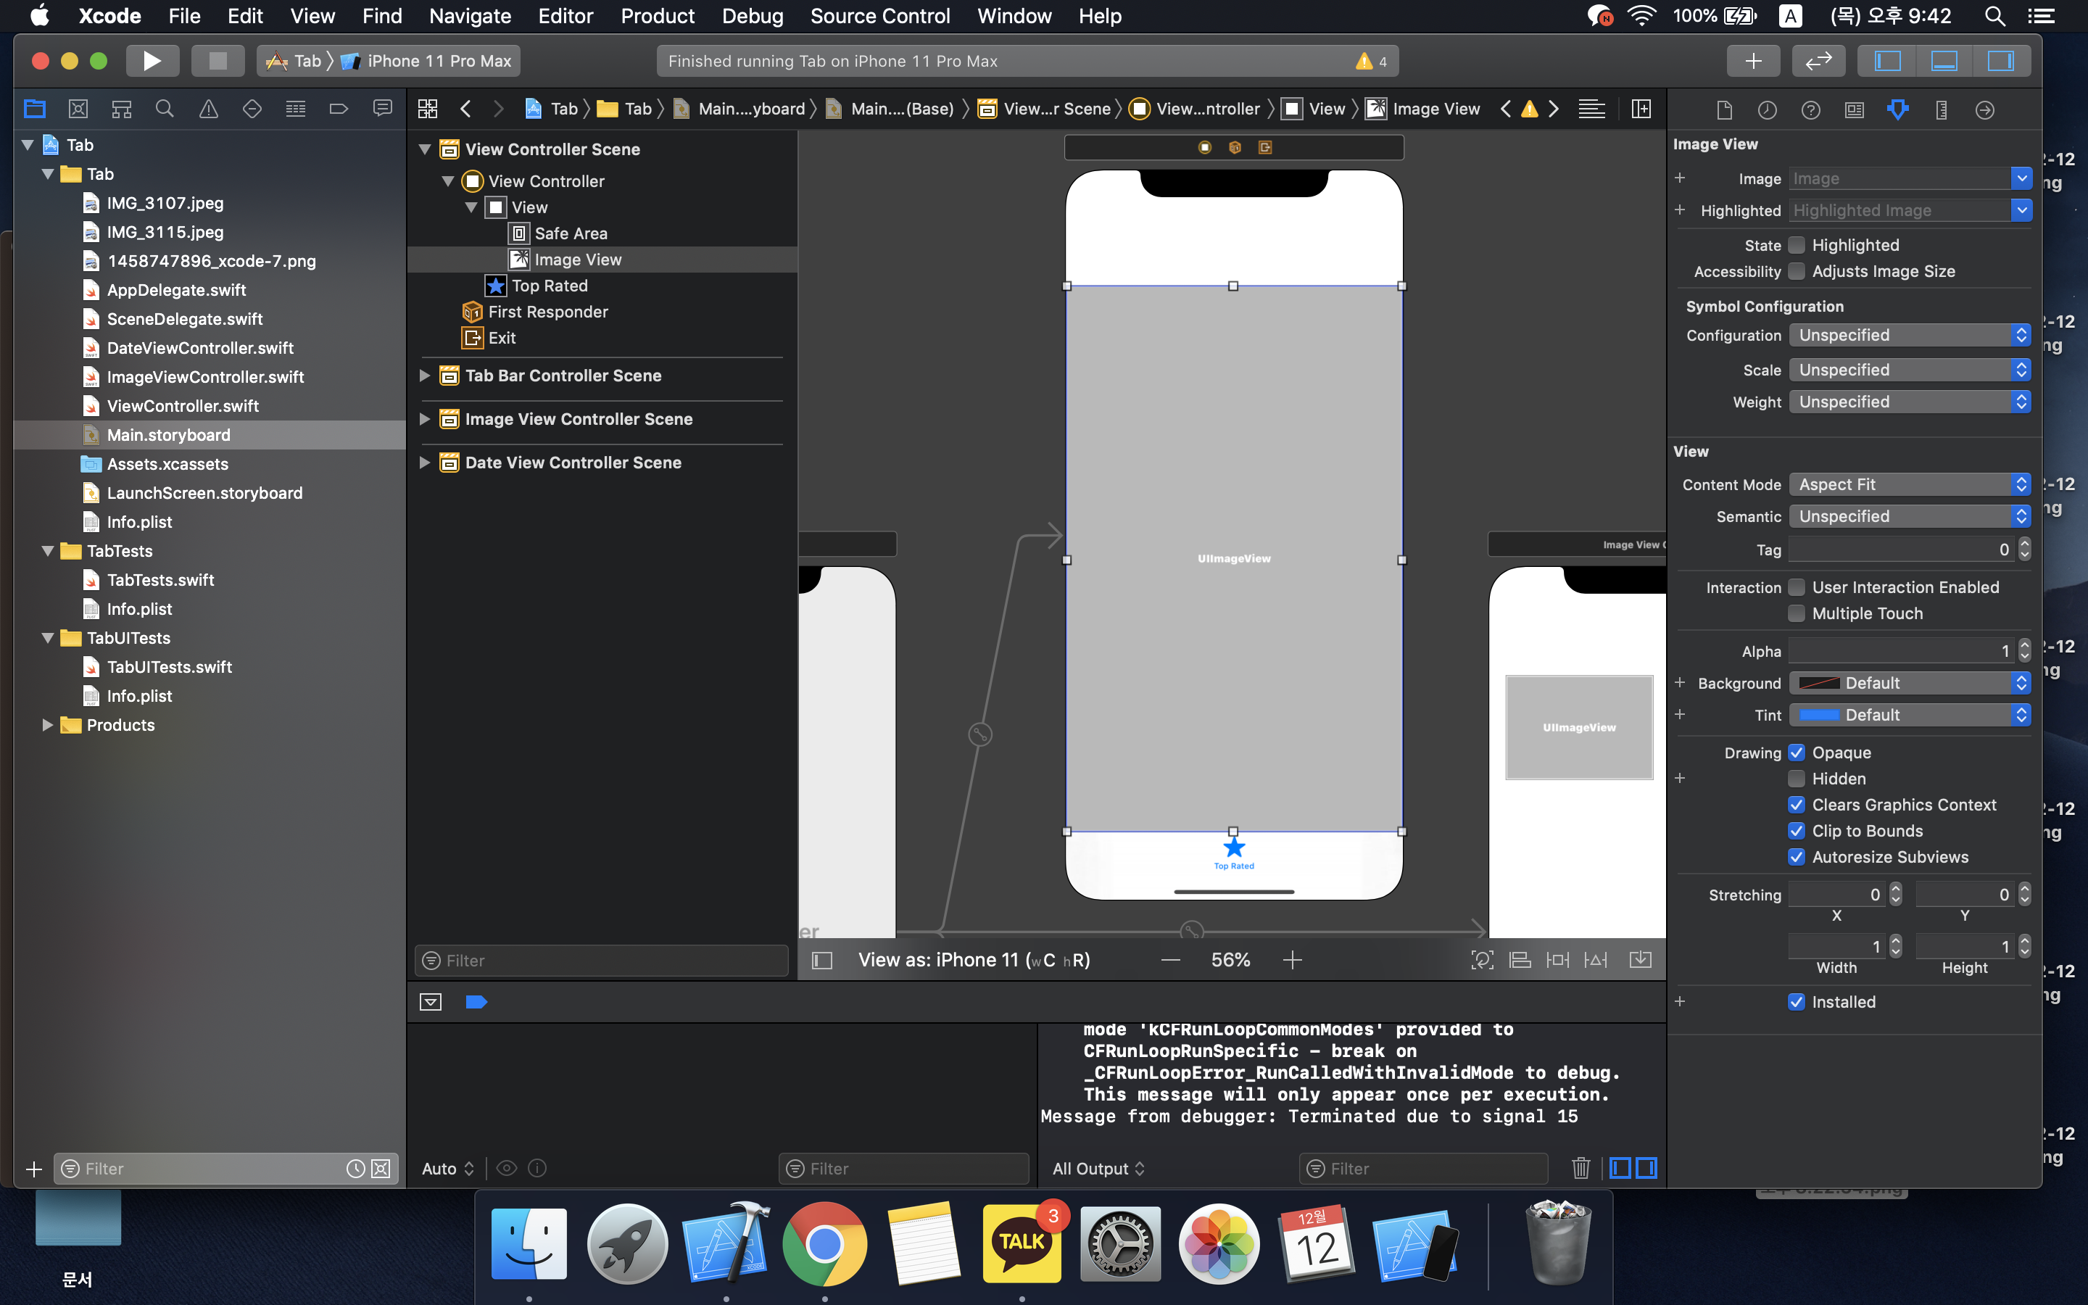Enable User Interaction Enabled checkbox
Screen dimensions: 2088x1305
pos(1797,587)
